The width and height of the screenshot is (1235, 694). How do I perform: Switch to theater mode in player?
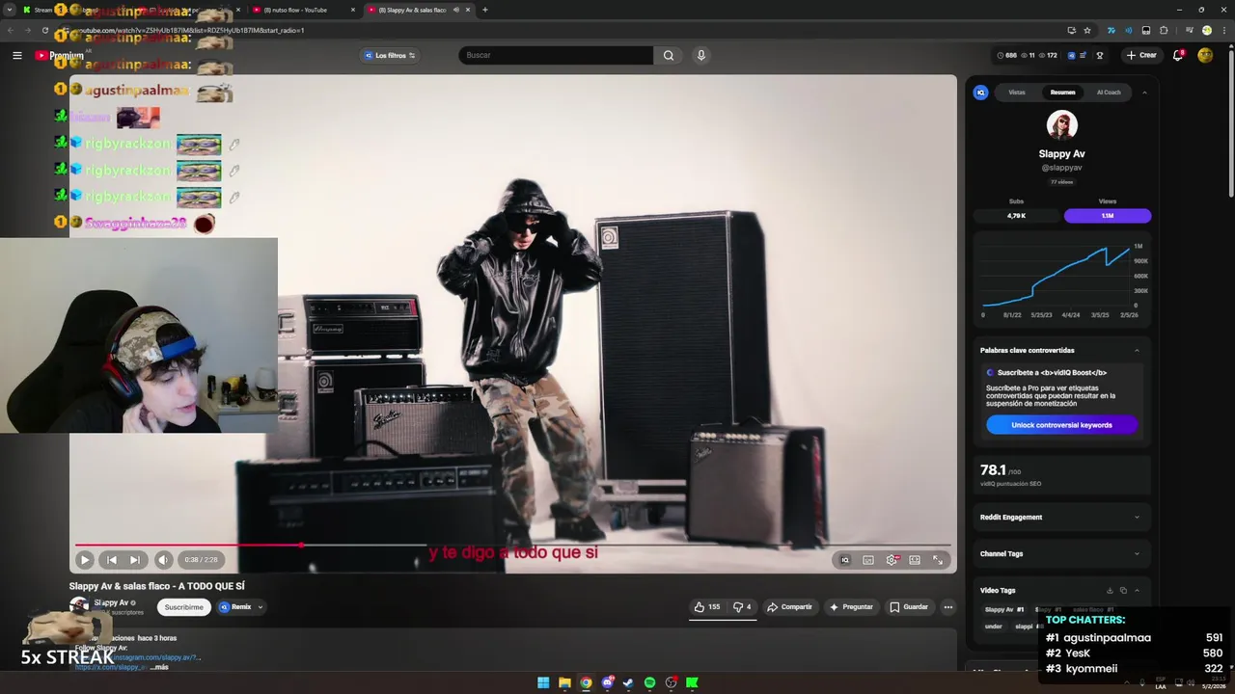click(x=915, y=560)
